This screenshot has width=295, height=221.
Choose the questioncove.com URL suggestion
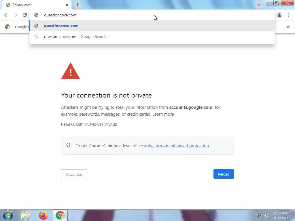coord(152,26)
